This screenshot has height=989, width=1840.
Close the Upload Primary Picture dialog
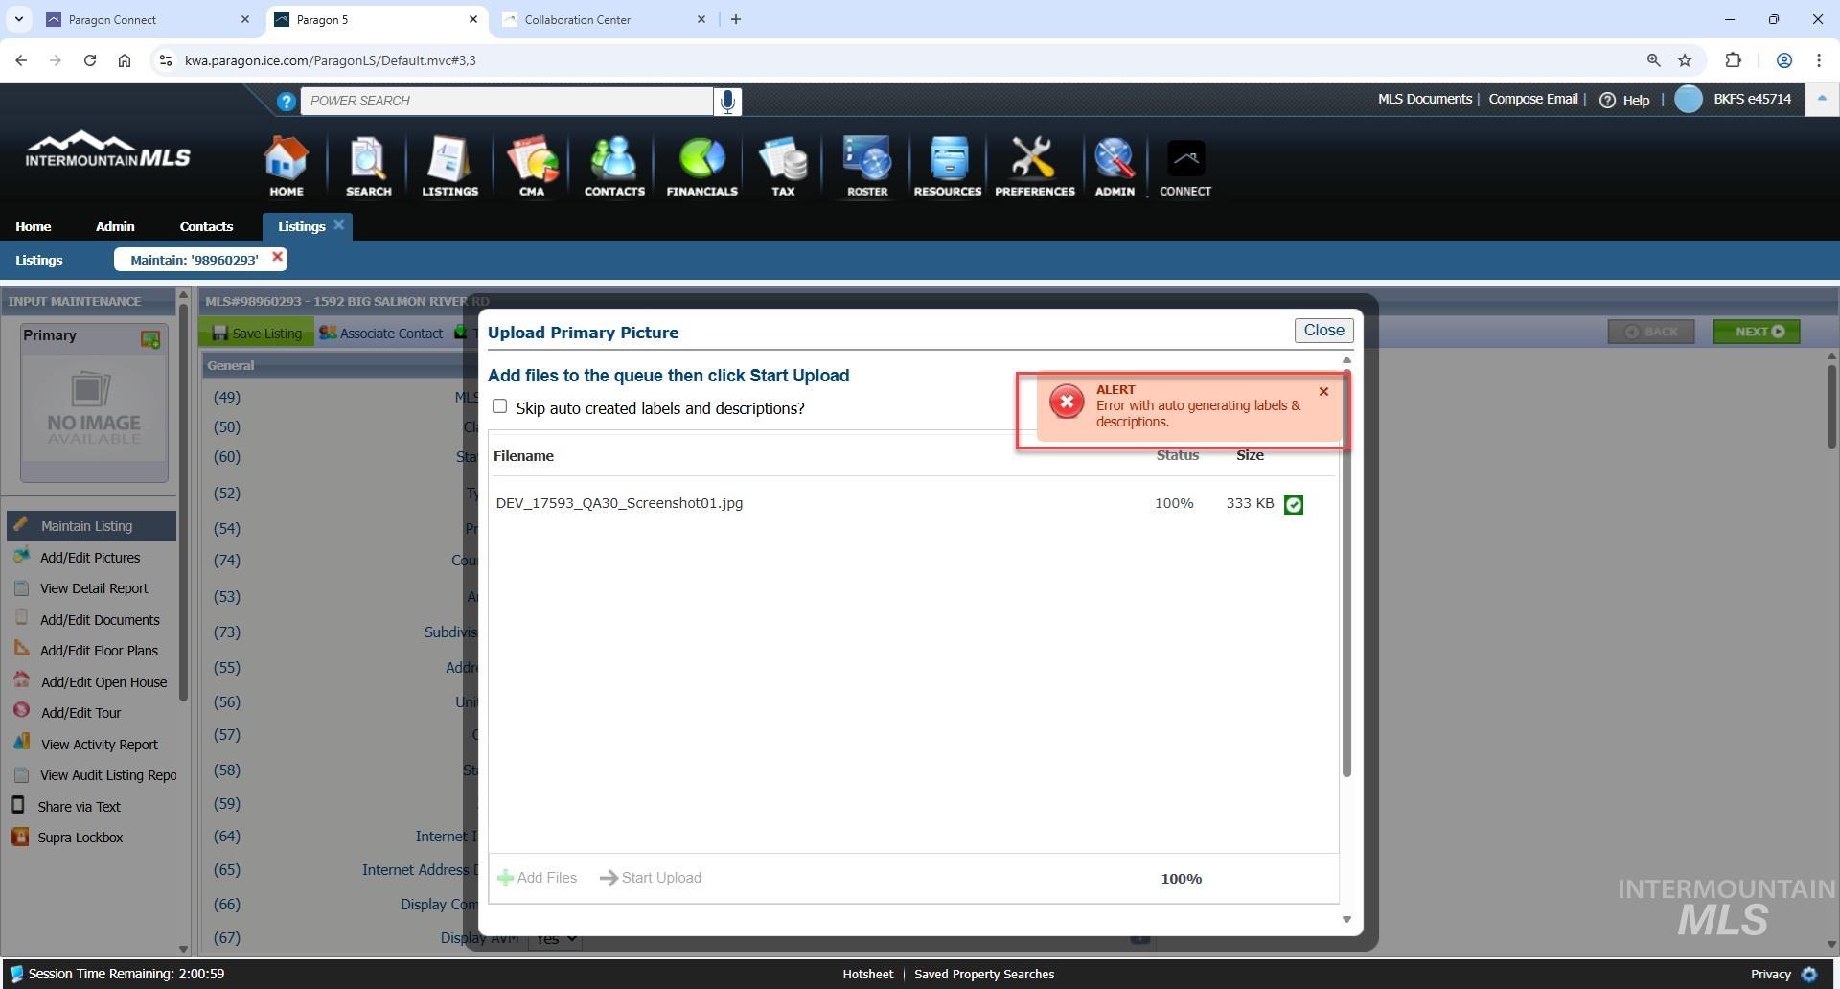coord(1322,331)
